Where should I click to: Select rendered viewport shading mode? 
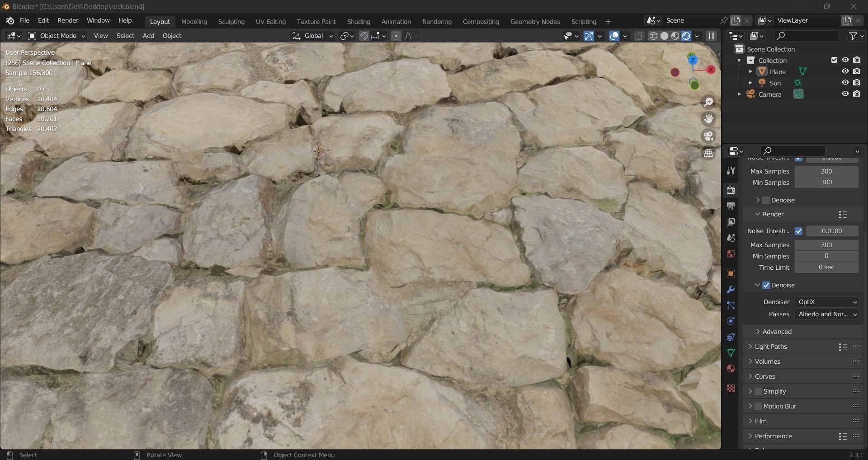(x=687, y=36)
